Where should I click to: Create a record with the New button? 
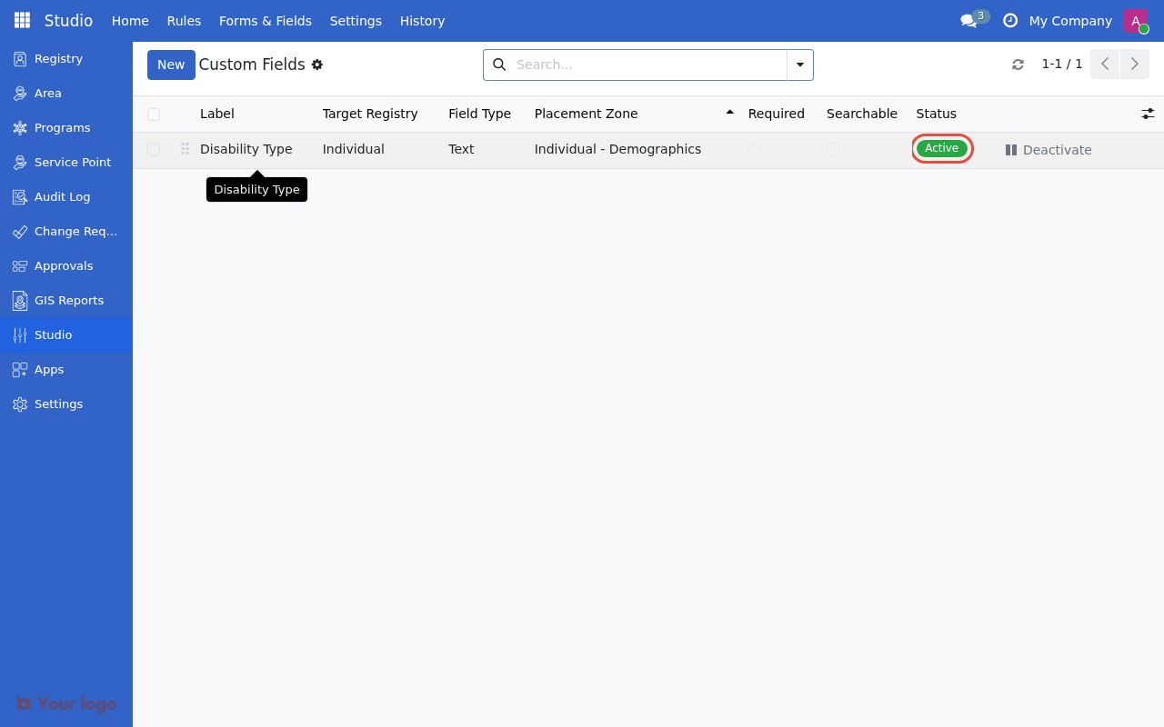(x=171, y=65)
